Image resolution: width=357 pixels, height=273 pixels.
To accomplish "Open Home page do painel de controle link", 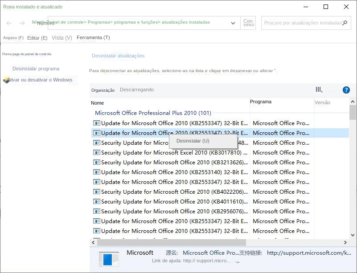I will [27, 54].
